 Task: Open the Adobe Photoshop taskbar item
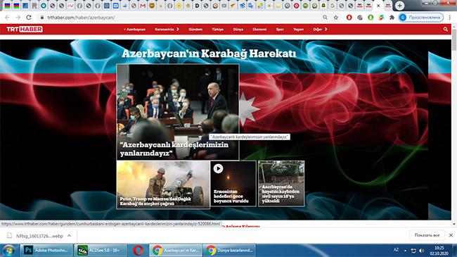[46, 250]
